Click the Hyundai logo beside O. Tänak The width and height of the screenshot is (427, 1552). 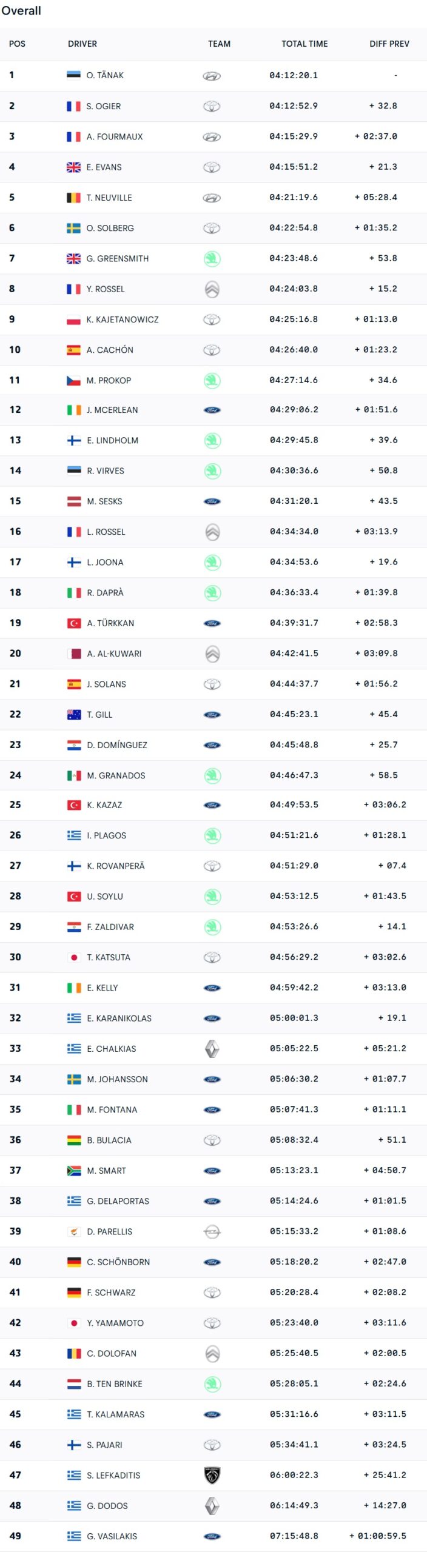click(x=212, y=76)
